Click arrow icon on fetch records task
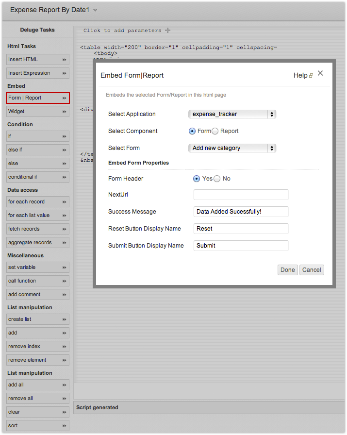Viewport: 347px width, 435px height. [64, 229]
